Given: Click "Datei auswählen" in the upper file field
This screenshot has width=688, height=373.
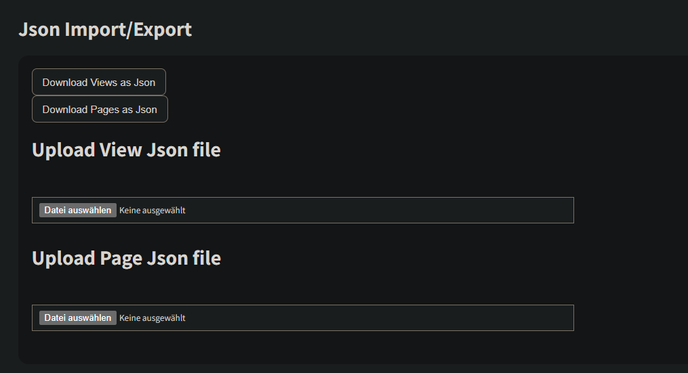Looking at the screenshot, I should pos(78,211).
